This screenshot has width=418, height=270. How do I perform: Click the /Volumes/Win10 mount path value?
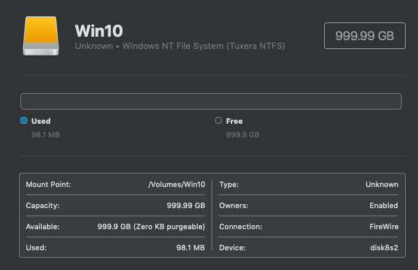tap(177, 184)
